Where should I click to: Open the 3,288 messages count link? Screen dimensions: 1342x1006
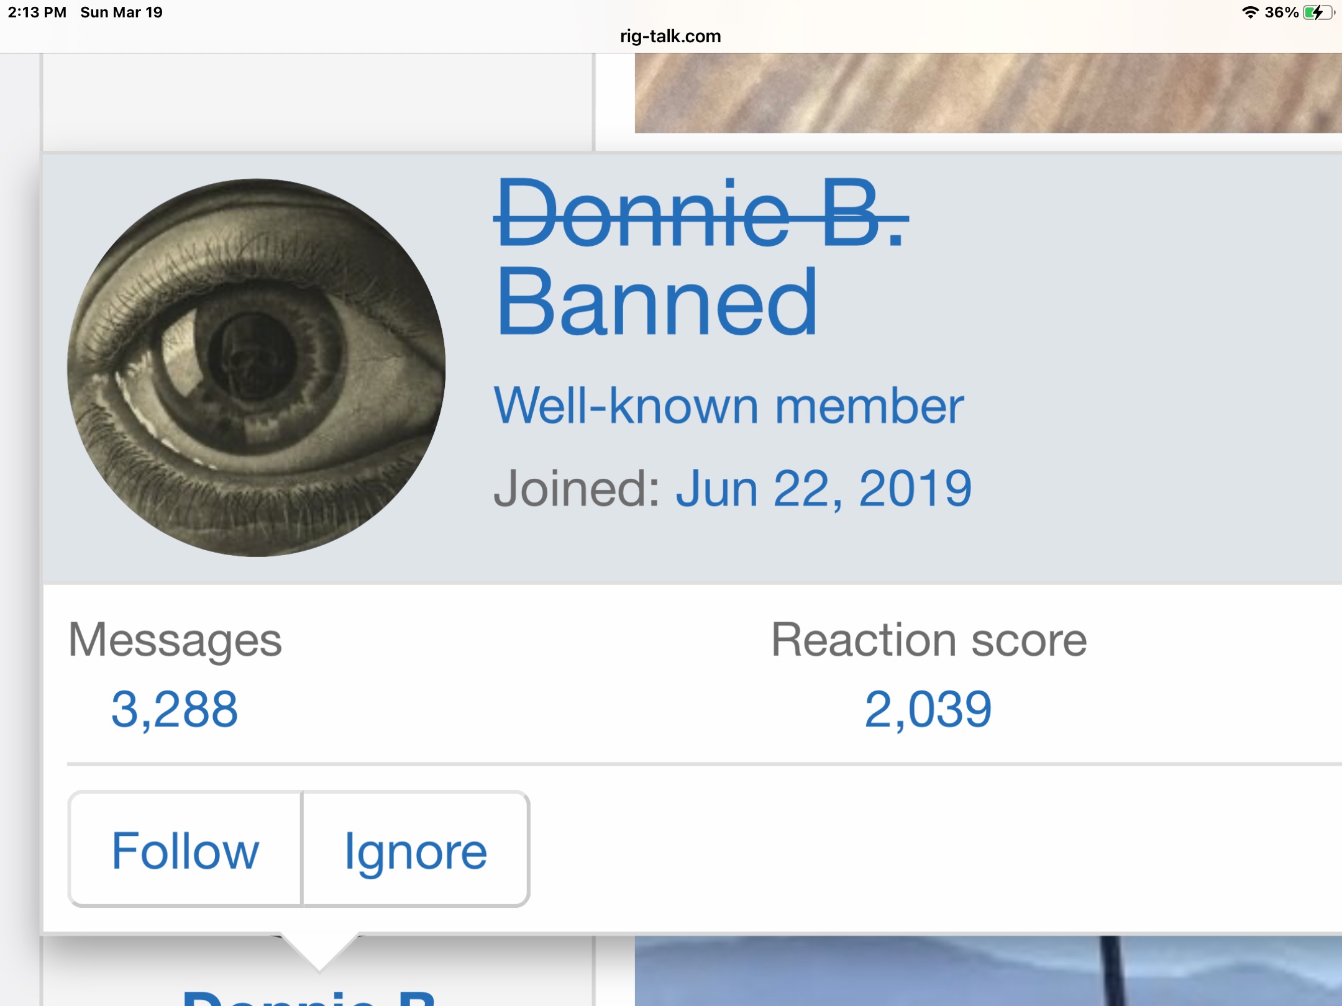[x=175, y=709]
